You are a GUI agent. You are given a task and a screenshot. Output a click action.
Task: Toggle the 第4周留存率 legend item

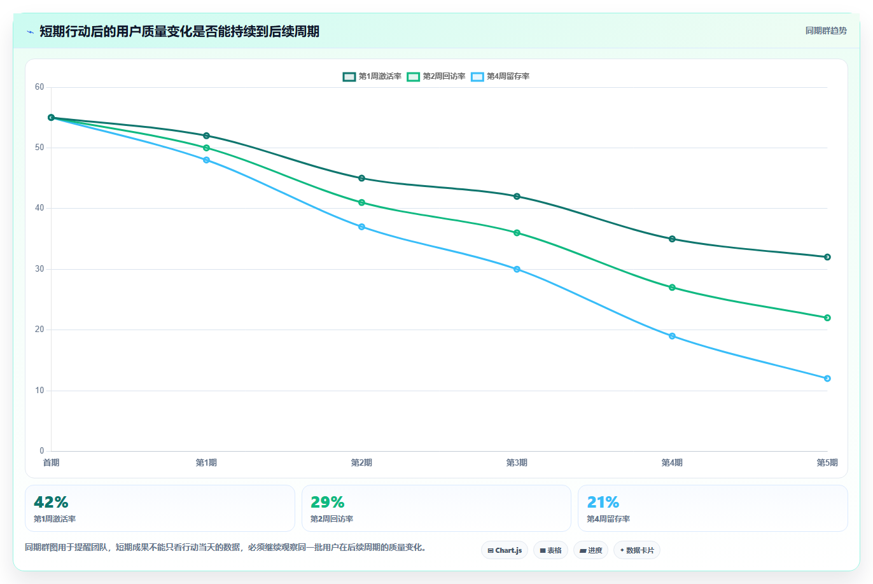coord(501,76)
